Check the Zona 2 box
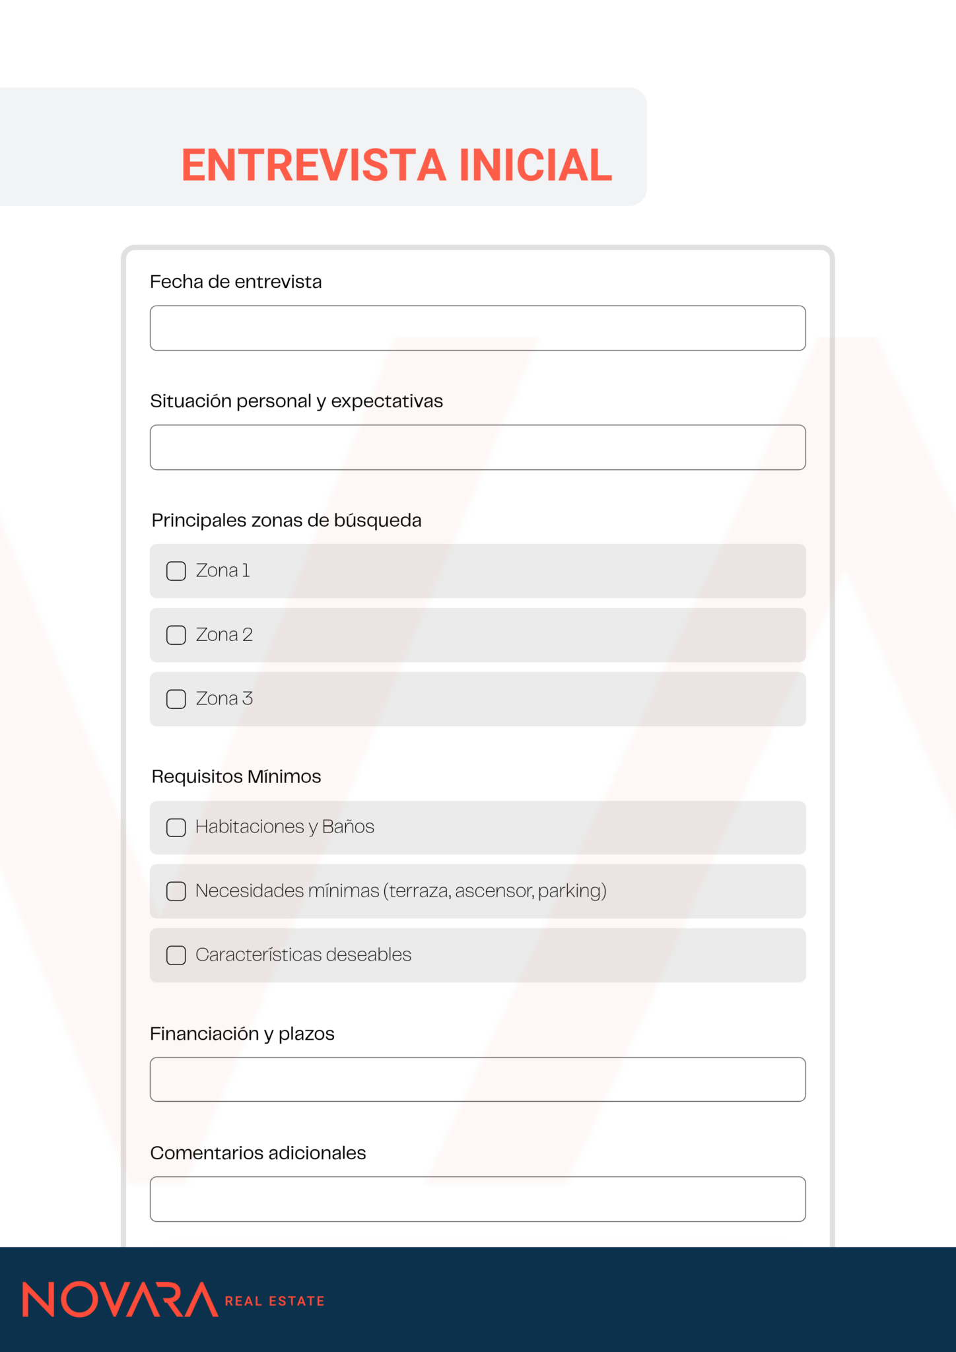This screenshot has width=956, height=1352. [x=176, y=635]
